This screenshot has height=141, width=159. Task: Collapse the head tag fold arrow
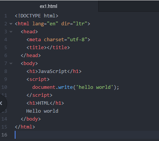coord(11,32)
